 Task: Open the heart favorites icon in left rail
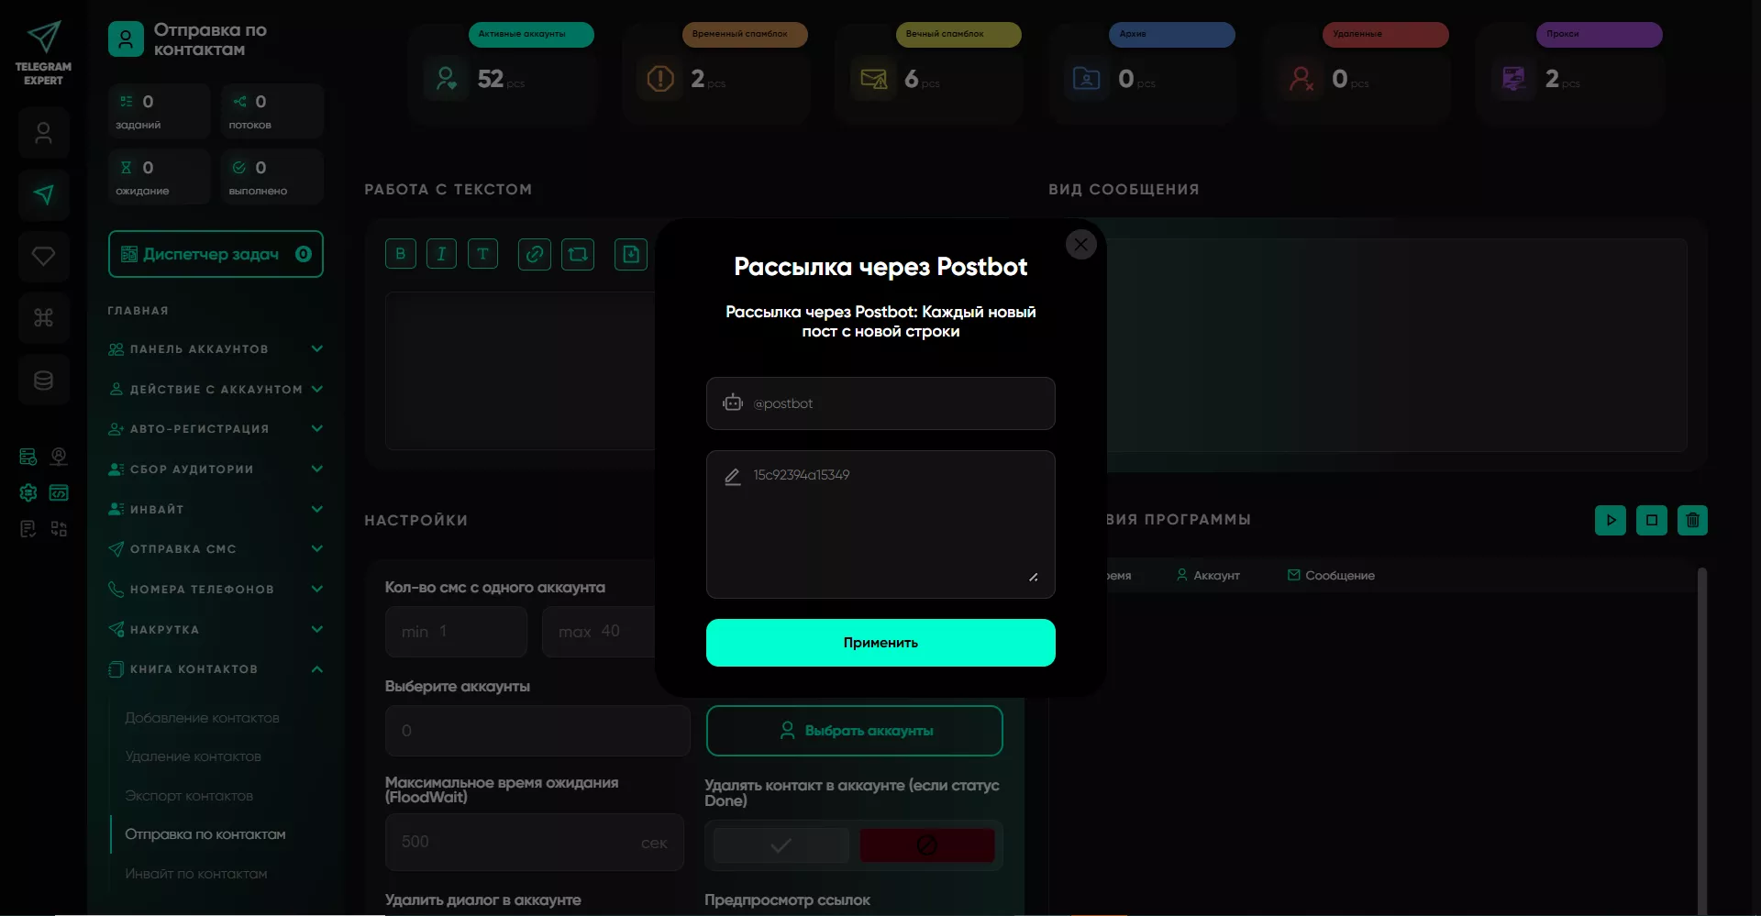click(x=44, y=256)
